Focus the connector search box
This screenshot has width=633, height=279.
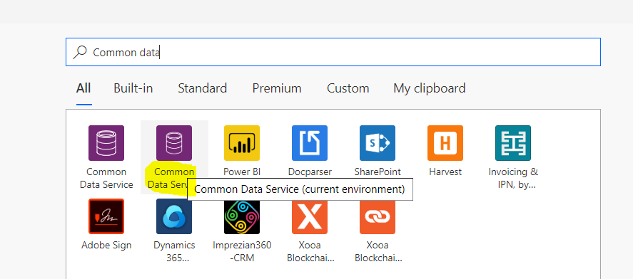(x=333, y=52)
